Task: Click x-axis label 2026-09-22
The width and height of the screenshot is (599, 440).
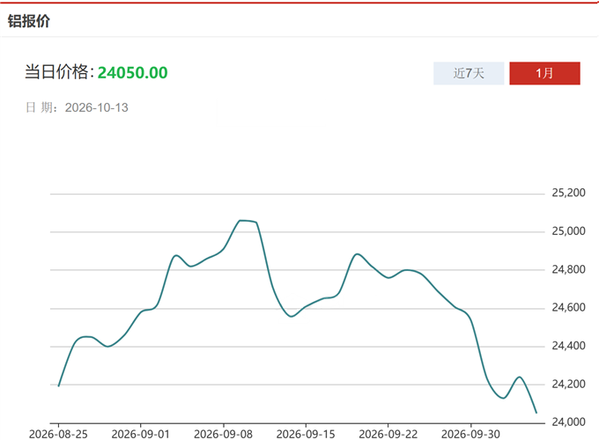Action: 388,434
